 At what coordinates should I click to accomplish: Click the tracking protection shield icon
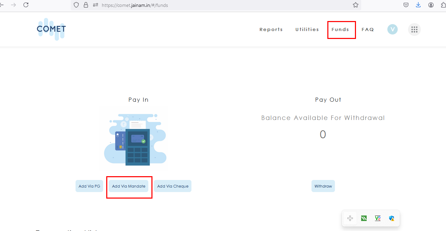coord(77,5)
